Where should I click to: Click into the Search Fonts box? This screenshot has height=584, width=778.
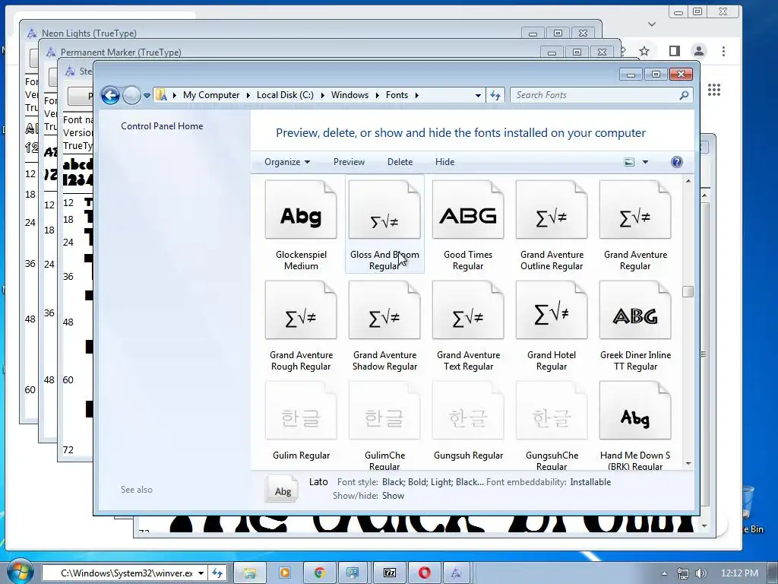click(596, 95)
